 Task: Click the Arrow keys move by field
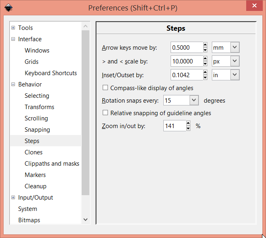(x=187, y=47)
